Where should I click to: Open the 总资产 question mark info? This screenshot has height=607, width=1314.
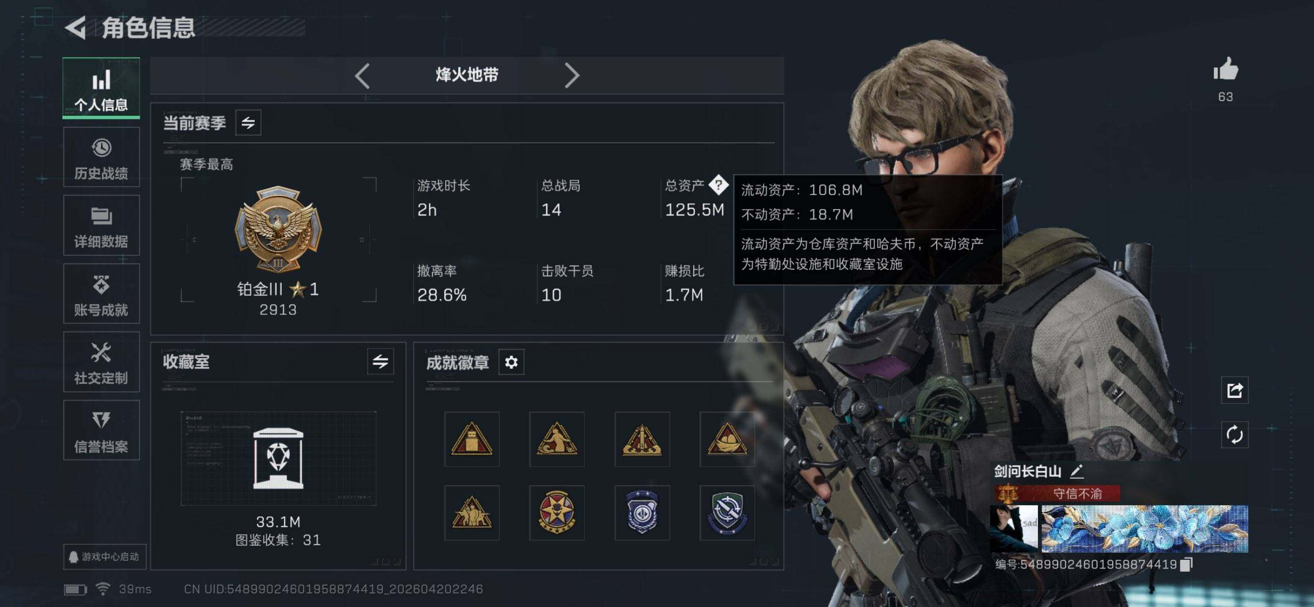(719, 184)
